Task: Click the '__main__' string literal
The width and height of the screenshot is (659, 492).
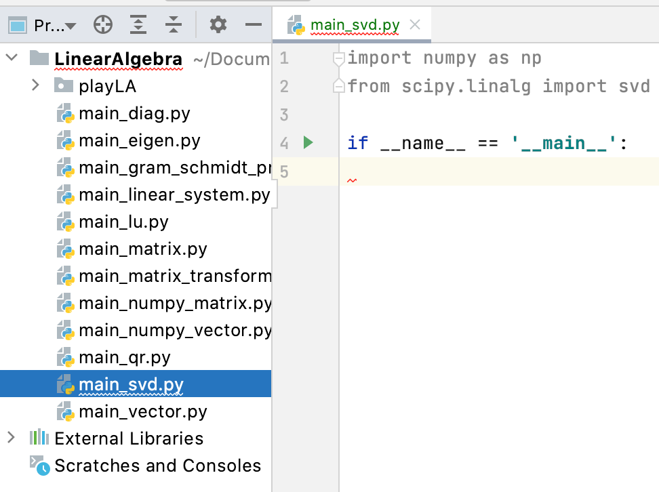Action: pos(563,143)
